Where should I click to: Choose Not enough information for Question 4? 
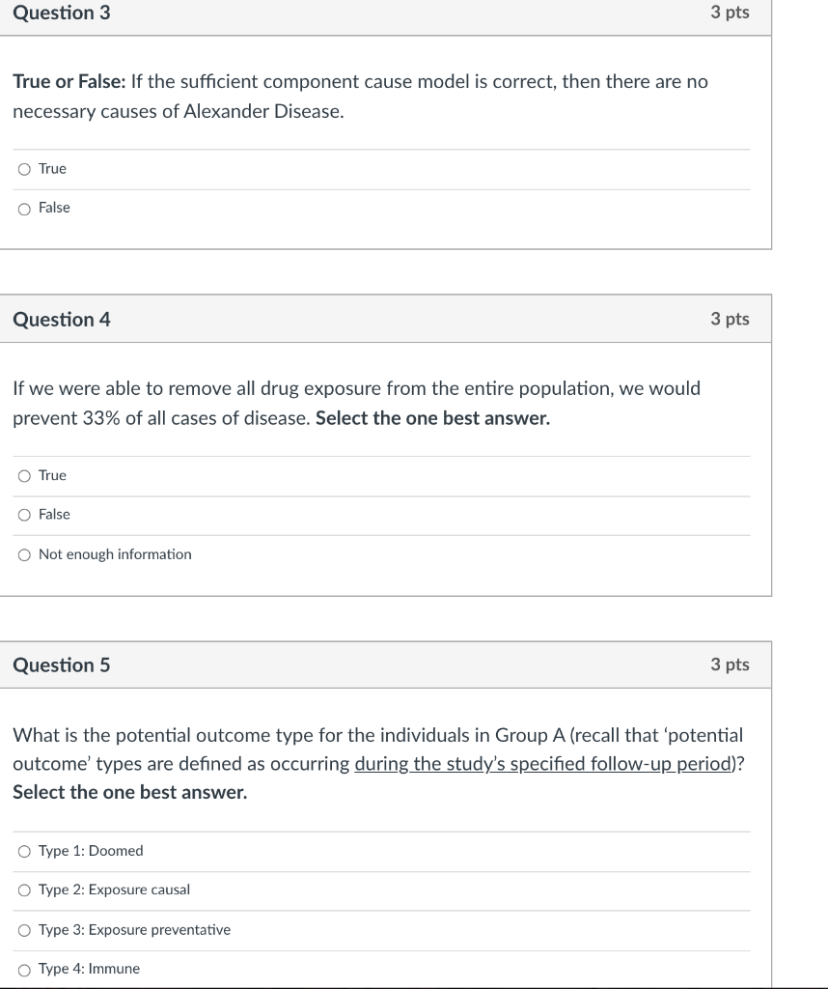[x=23, y=554]
